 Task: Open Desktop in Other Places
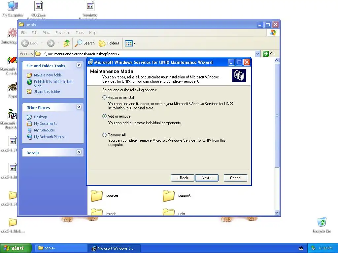click(x=40, y=117)
